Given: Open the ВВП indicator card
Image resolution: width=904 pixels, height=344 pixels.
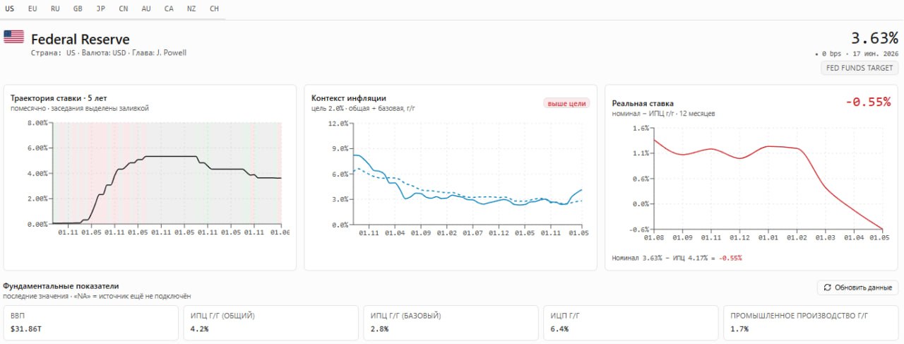Looking at the screenshot, I should coord(90,323).
